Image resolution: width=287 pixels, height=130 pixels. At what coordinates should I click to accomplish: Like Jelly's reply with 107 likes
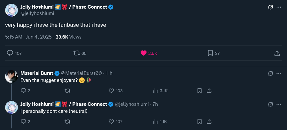click(x=112, y=121)
